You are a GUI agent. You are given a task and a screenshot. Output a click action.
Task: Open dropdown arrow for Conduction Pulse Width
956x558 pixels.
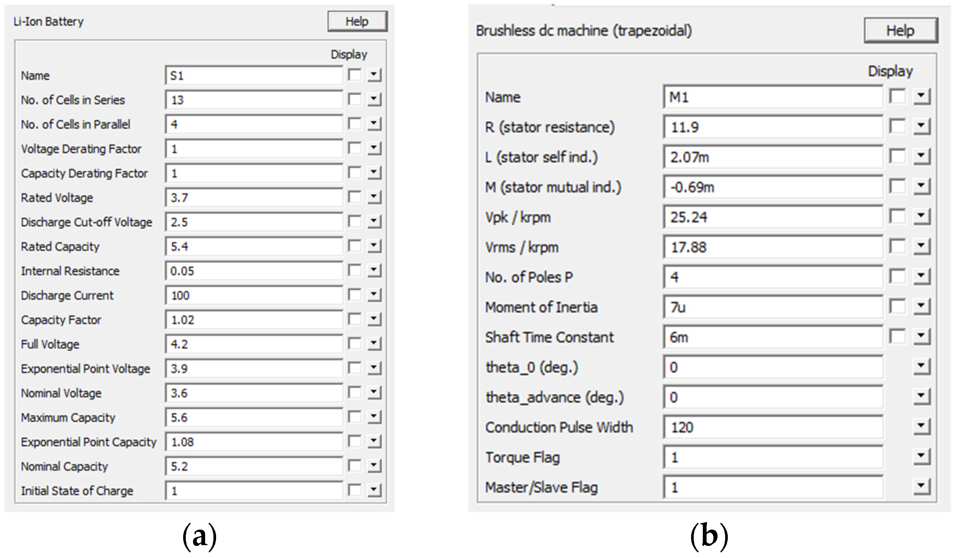[922, 427]
